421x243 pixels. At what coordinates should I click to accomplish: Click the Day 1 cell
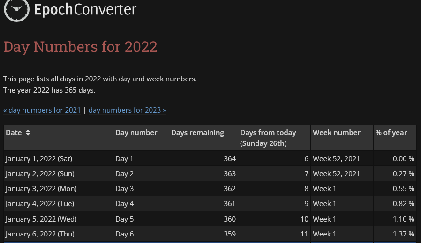(141, 159)
